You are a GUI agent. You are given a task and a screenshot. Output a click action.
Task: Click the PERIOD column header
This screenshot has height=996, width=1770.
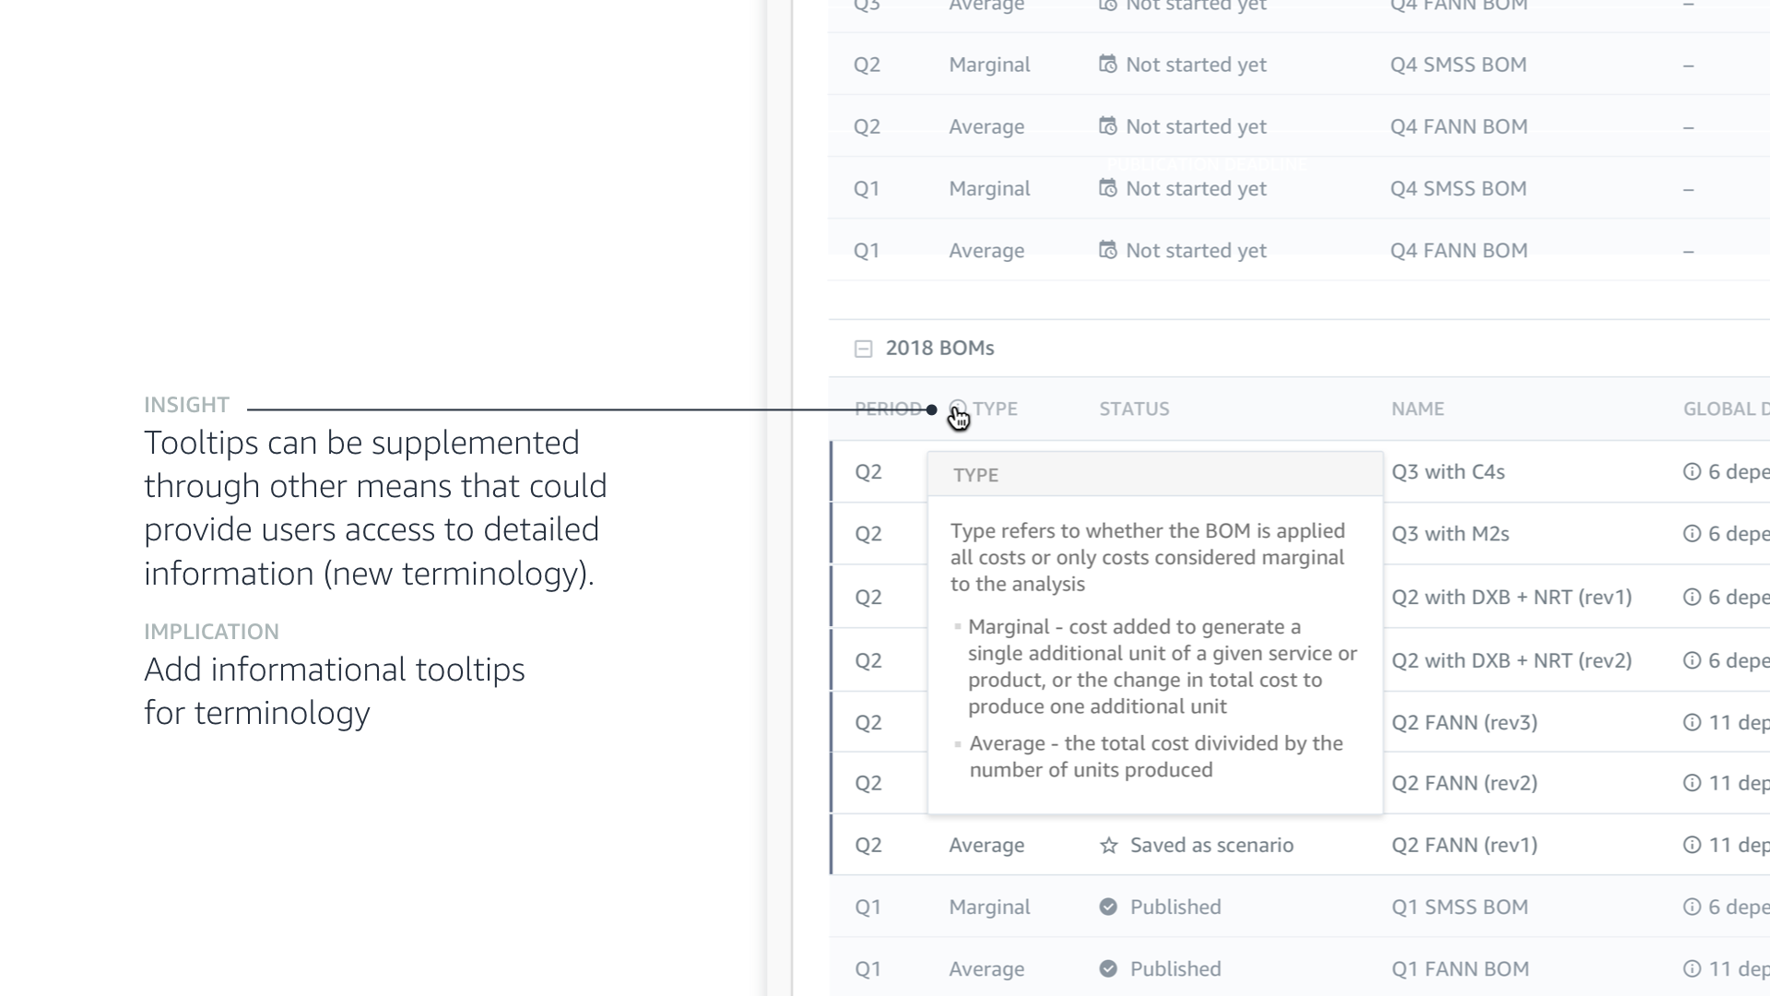pyautogui.click(x=887, y=409)
